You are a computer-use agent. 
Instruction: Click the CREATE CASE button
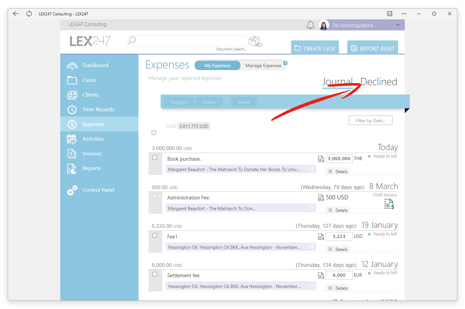(315, 47)
